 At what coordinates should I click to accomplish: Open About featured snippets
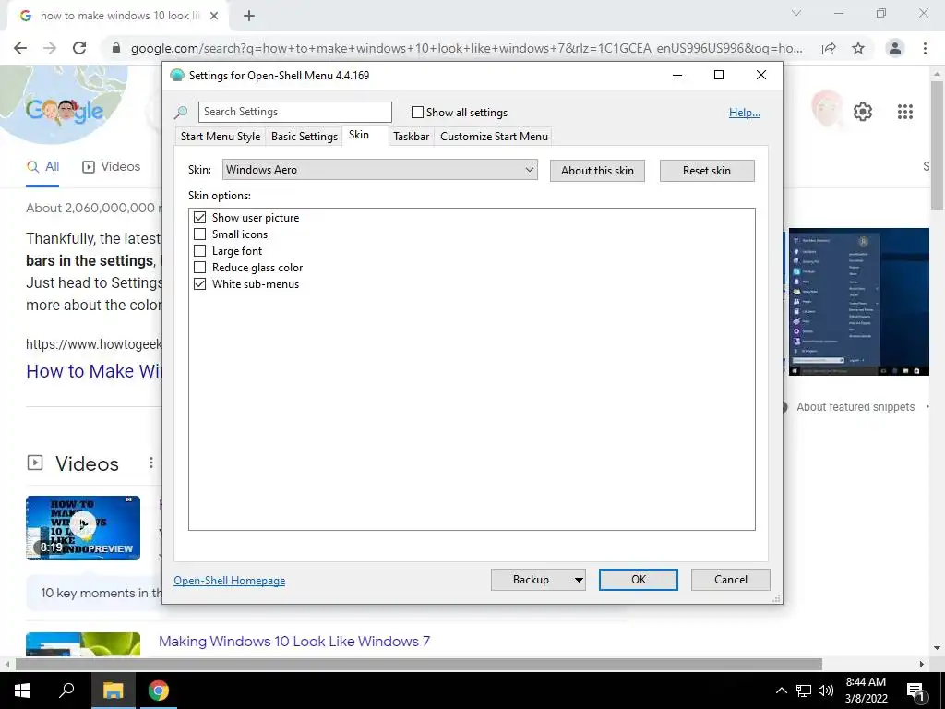coord(855,407)
